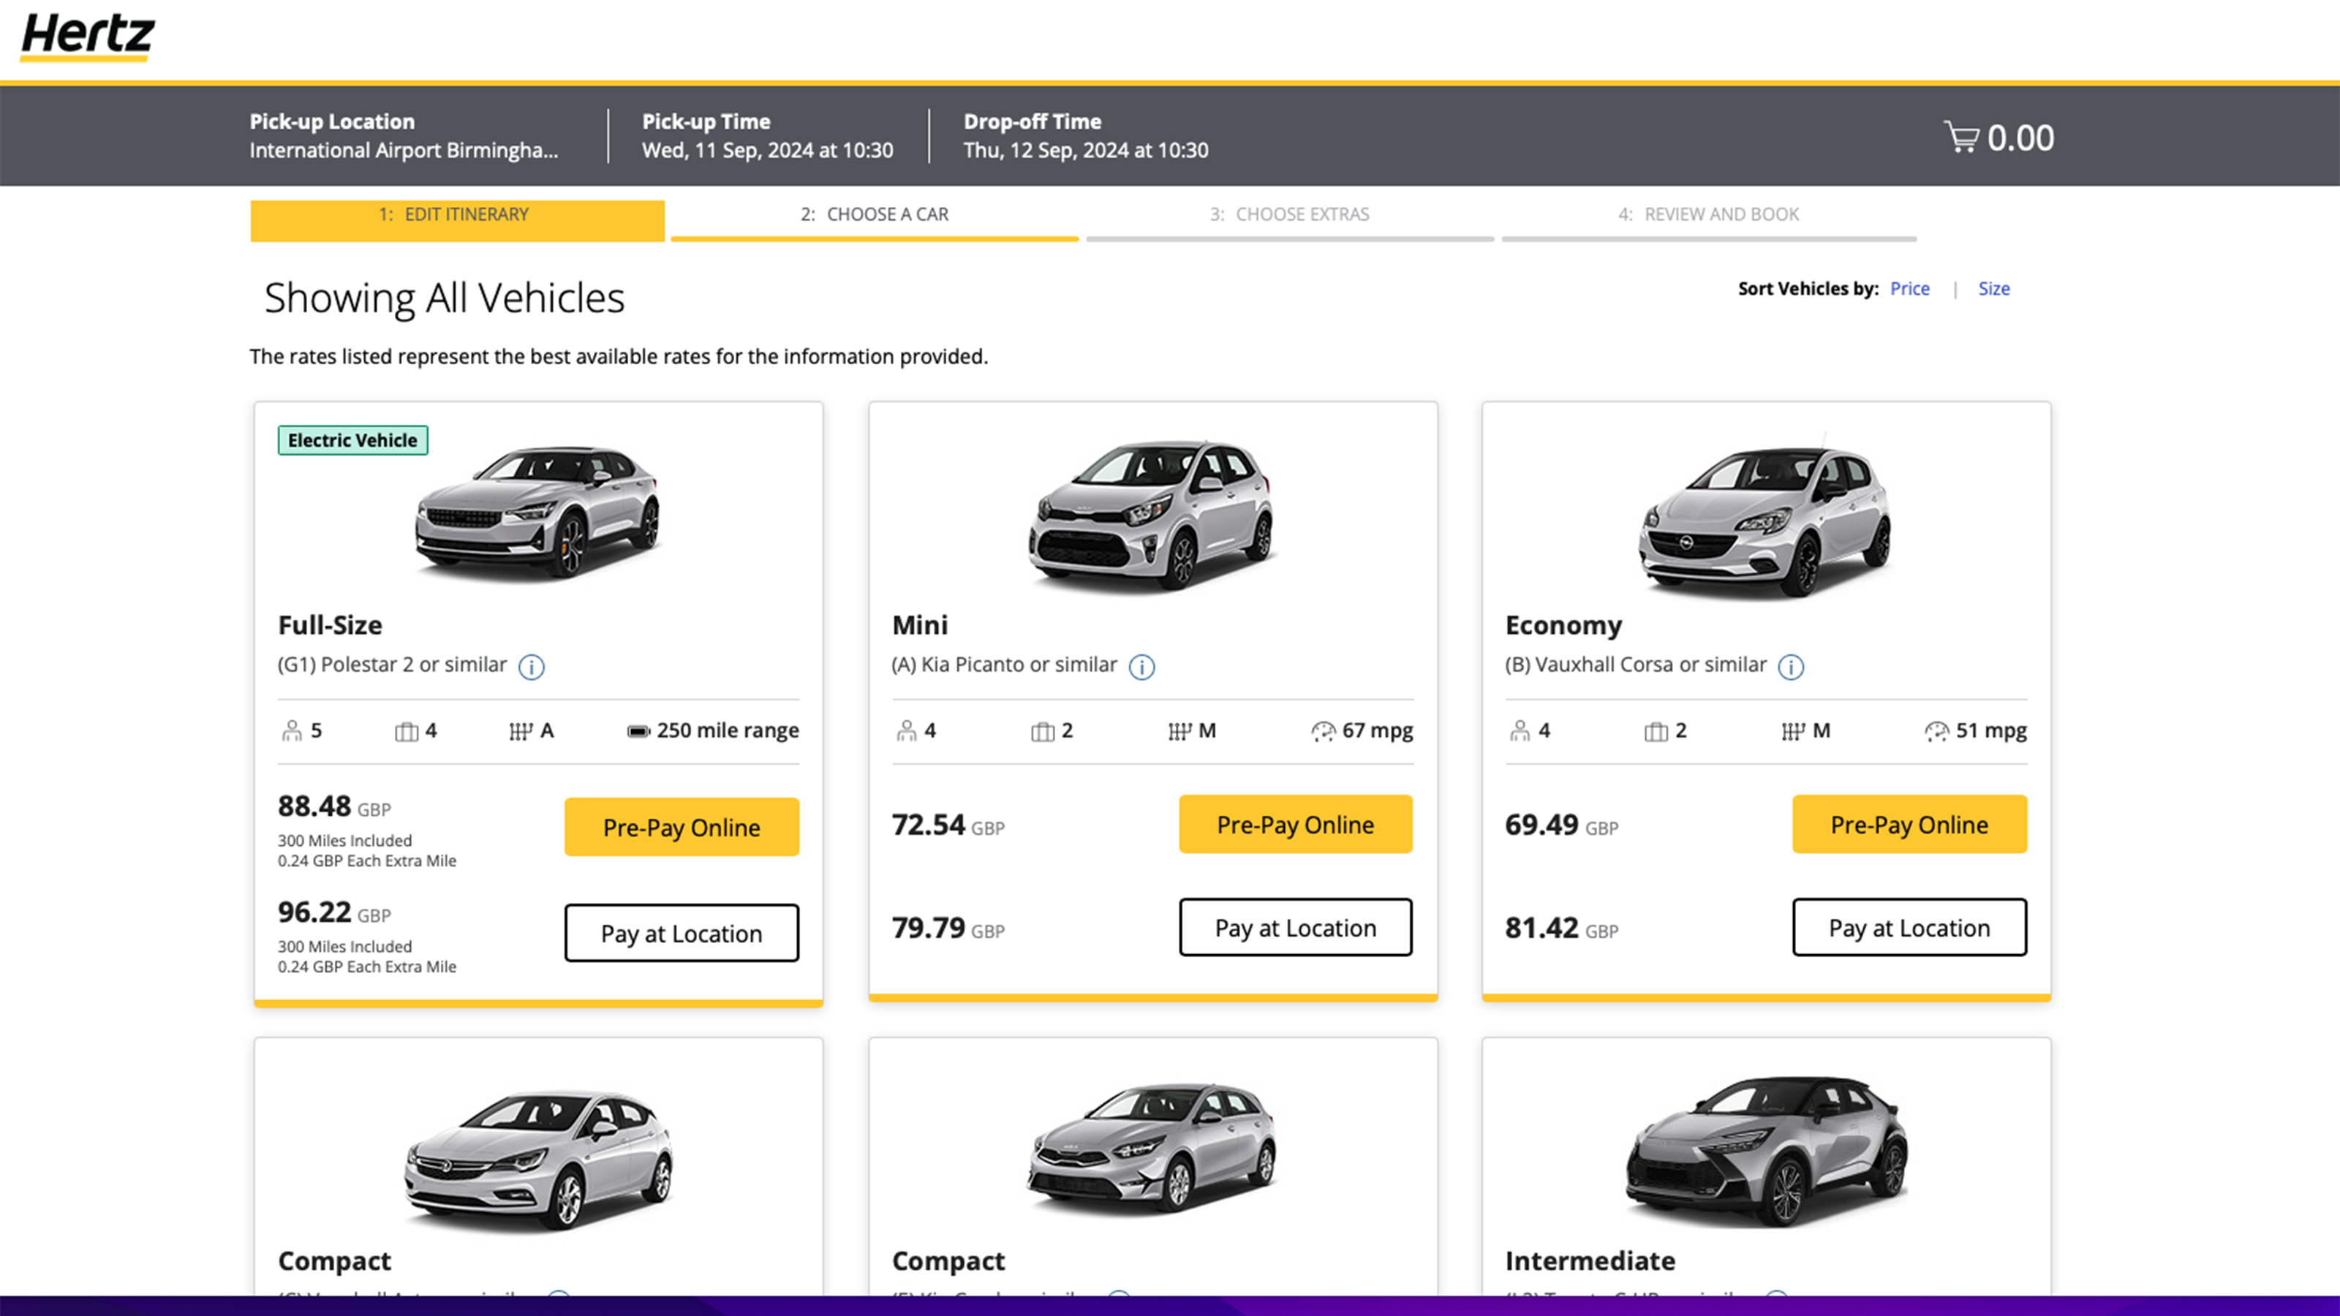Select the Choose a Car step

[874, 220]
